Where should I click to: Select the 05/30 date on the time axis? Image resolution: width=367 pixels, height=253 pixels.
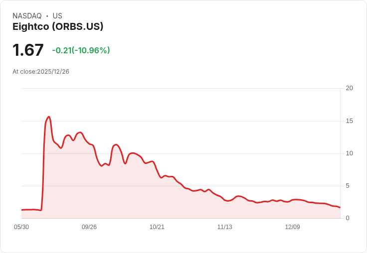[21, 227]
